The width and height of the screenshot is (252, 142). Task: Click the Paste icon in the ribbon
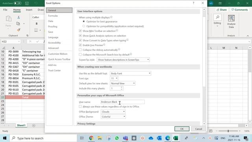tap(8, 19)
